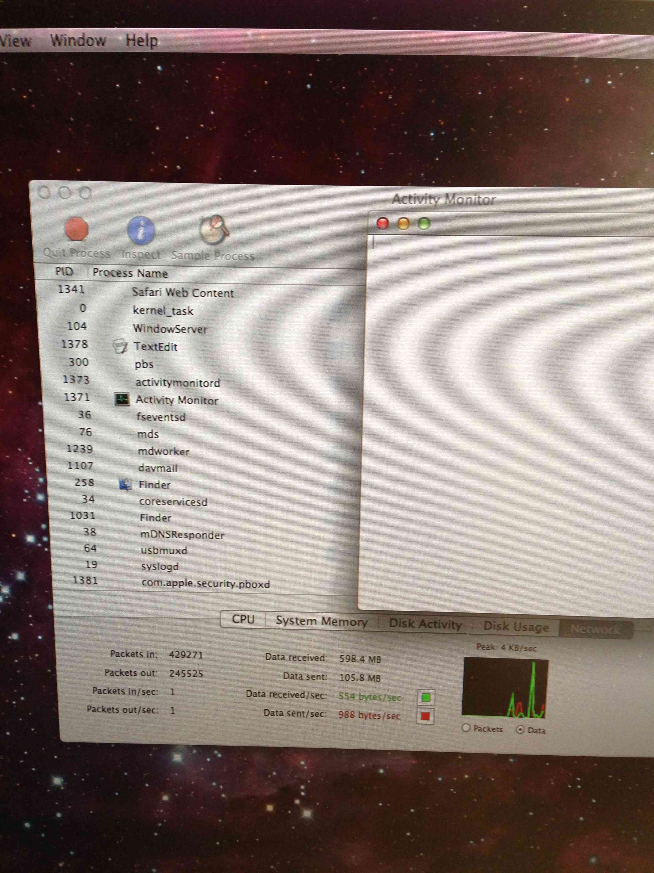Click the green zoom button on TextEdit window

click(x=424, y=224)
